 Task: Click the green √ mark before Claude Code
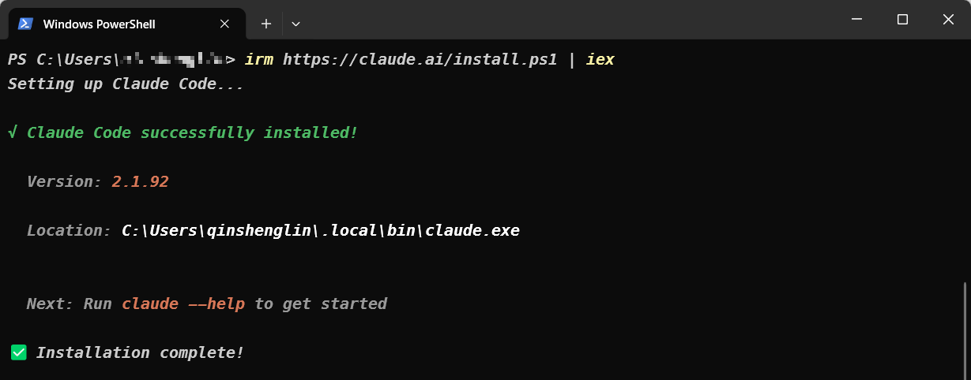click(x=13, y=132)
